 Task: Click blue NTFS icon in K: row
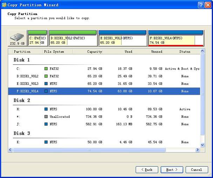tap(46, 142)
